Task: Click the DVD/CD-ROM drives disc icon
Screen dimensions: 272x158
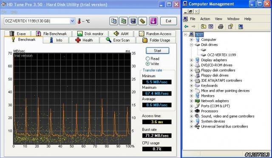Action: pyautogui.click(x=197, y=65)
